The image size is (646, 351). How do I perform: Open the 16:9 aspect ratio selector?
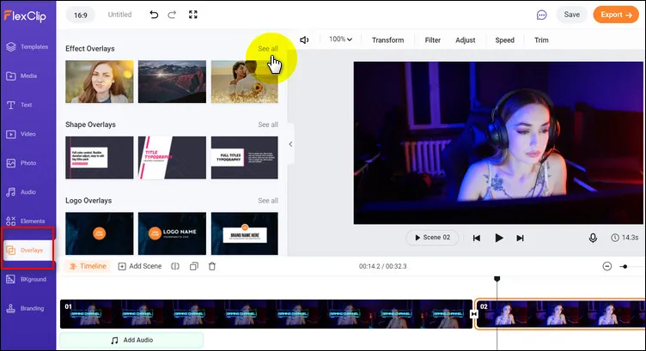pos(81,15)
